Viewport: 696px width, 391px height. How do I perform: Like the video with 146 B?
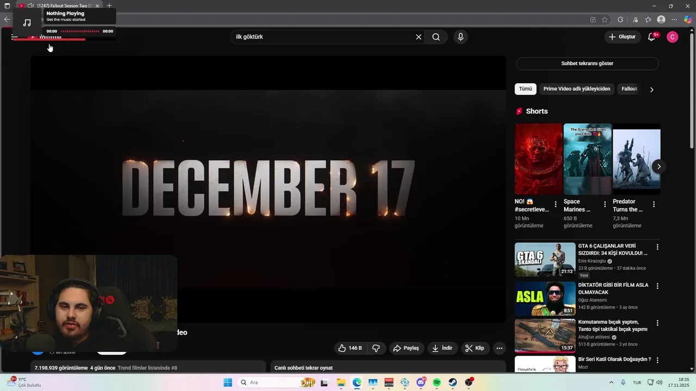point(350,348)
